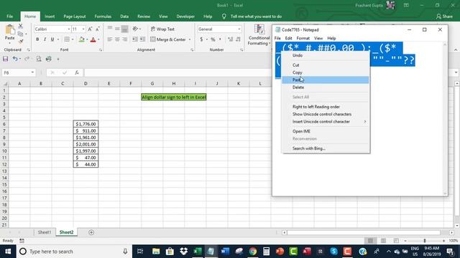Toggle center text alignment icon

click(x=117, y=39)
